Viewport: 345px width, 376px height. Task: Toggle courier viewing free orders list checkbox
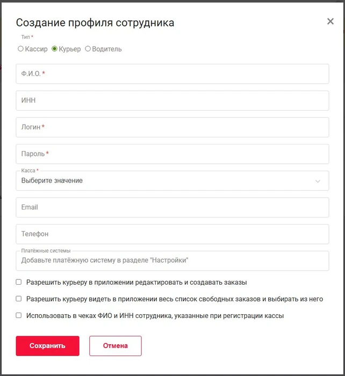[x=19, y=299]
